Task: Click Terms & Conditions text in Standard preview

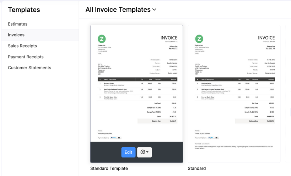Action: pyautogui.click(x=203, y=144)
